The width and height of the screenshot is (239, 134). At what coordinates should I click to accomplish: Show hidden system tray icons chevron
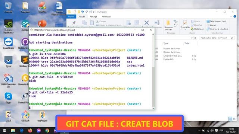click(199, 131)
